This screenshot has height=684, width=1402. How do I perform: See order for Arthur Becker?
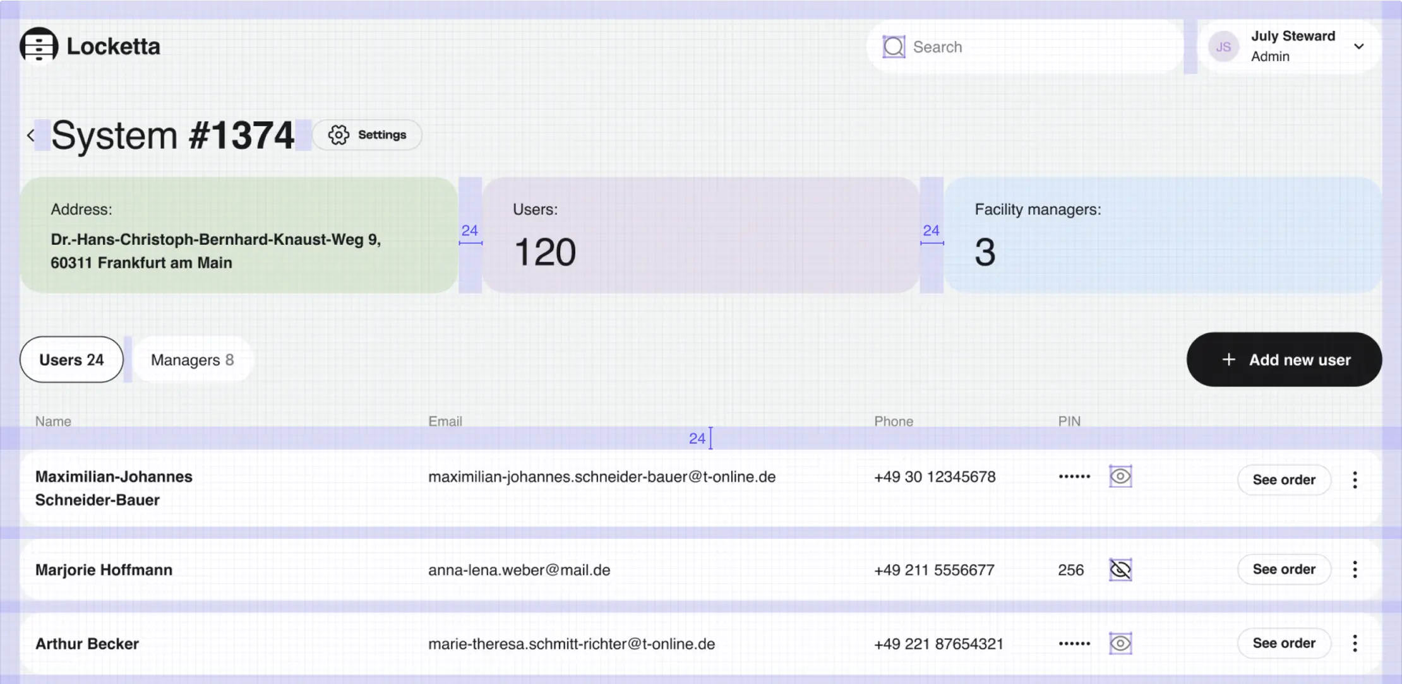click(x=1284, y=643)
